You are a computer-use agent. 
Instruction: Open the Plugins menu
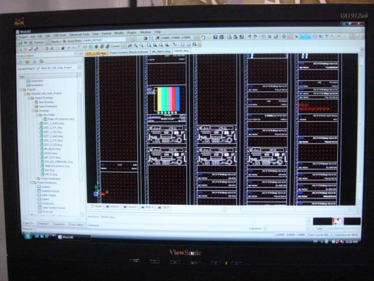tap(131, 32)
